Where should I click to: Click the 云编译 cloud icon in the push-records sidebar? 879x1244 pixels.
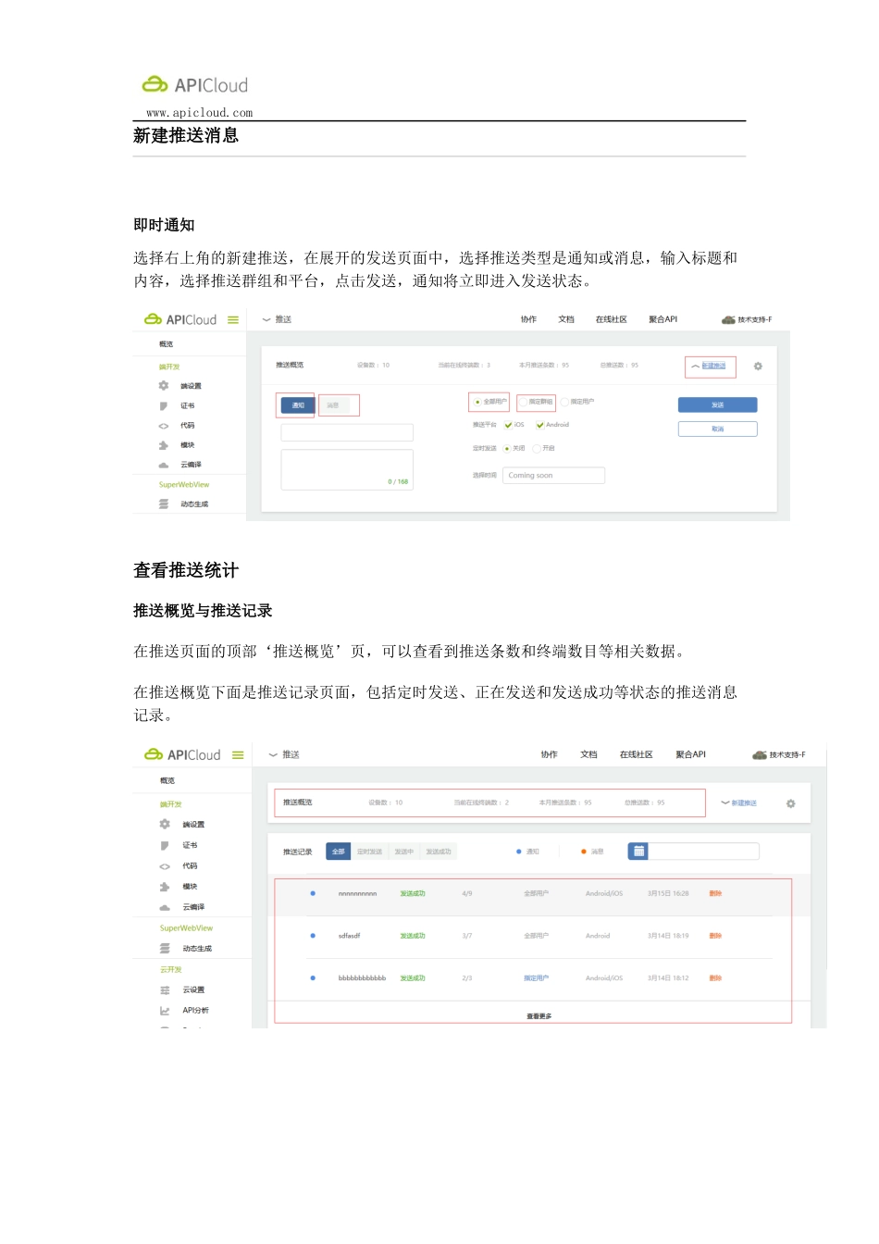(165, 907)
